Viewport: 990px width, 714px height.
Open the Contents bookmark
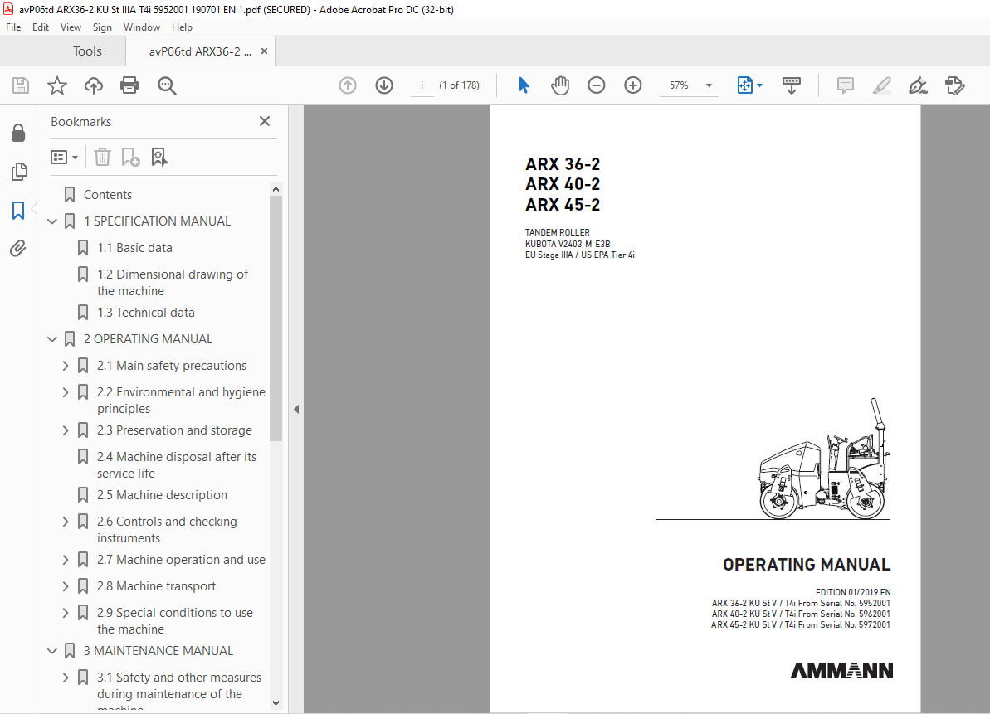pyautogui.click(x=107, y=195)
